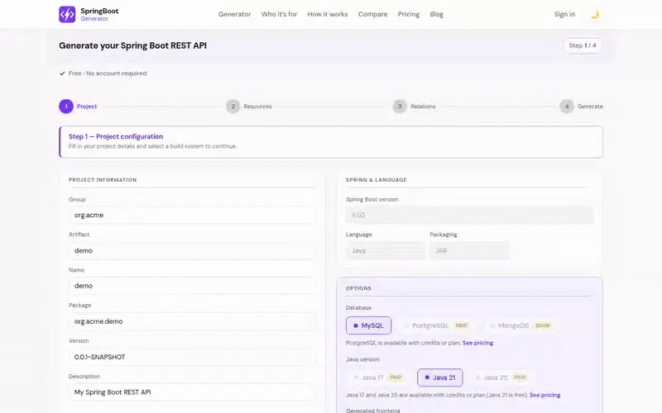Screen dimensions: 662x413
Task: Open Who it's for page
Action: click(279, 14)
